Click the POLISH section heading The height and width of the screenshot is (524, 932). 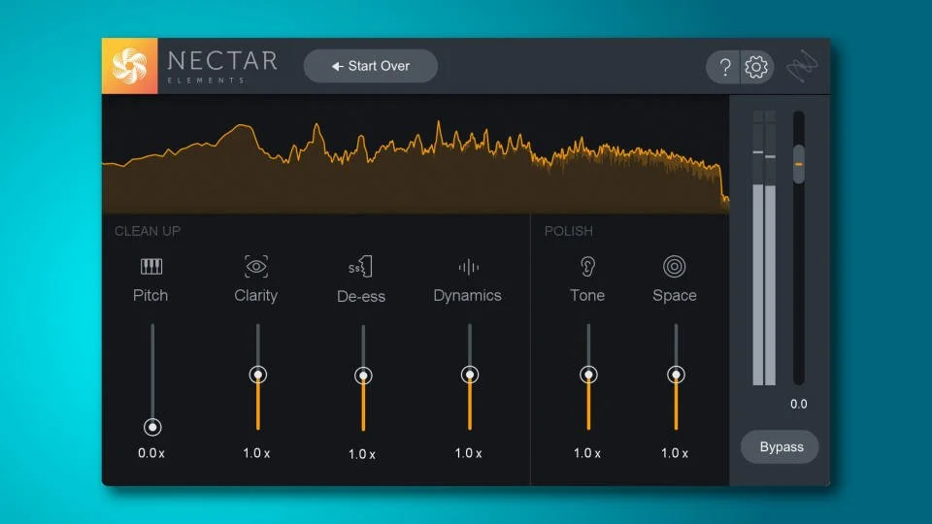click(x=568, y=231)
